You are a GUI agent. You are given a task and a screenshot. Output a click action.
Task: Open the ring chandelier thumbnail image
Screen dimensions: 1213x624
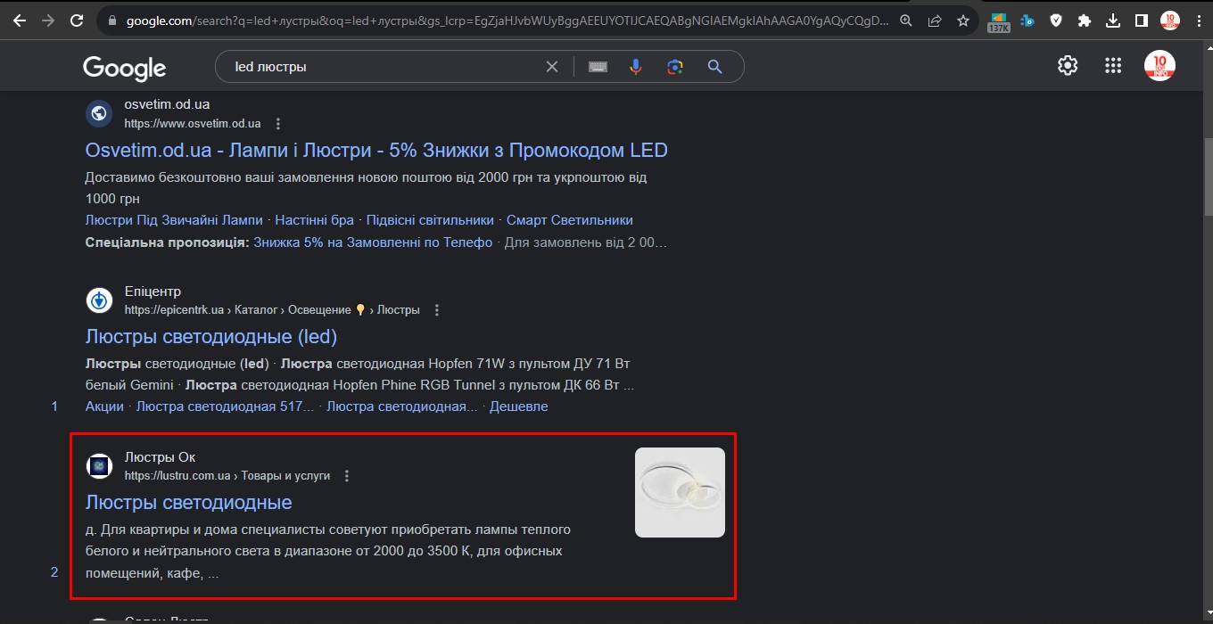point(680,492)
